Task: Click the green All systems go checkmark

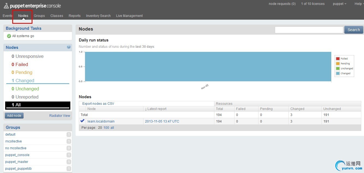Action: tap(9, 36)
